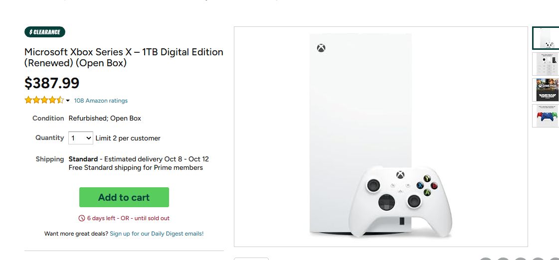Click the Clearance badge icon
Viewport: 559px width, 260px height.
pyautogui.click(x=44, y=32)
